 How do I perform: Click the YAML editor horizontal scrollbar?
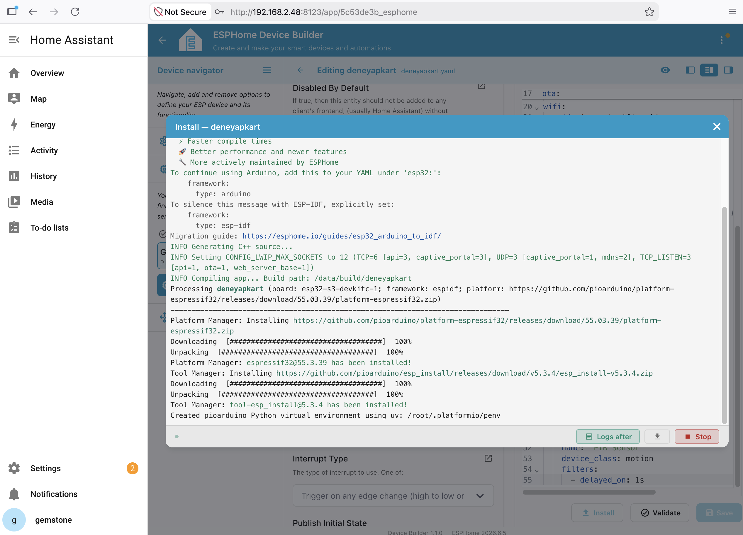[589, 492]
